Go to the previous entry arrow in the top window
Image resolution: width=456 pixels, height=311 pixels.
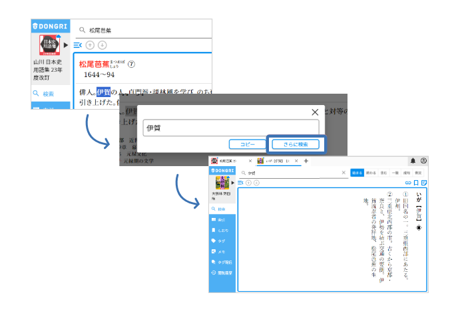coord(90,45)
